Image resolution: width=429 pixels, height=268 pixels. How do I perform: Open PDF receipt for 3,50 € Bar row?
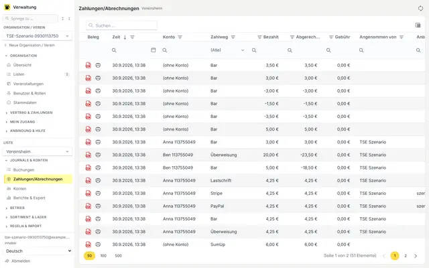click(x=88, y=65)
